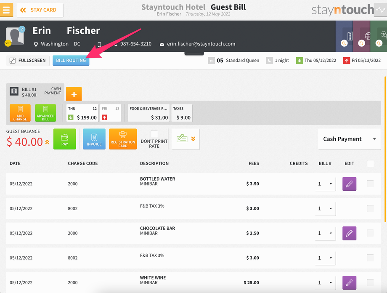Click room 05 bed icon
This screenshot has width=387, height=293.
tap(212, 61)
